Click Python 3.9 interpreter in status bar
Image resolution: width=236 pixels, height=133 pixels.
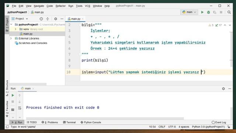[x=208, y=127]
